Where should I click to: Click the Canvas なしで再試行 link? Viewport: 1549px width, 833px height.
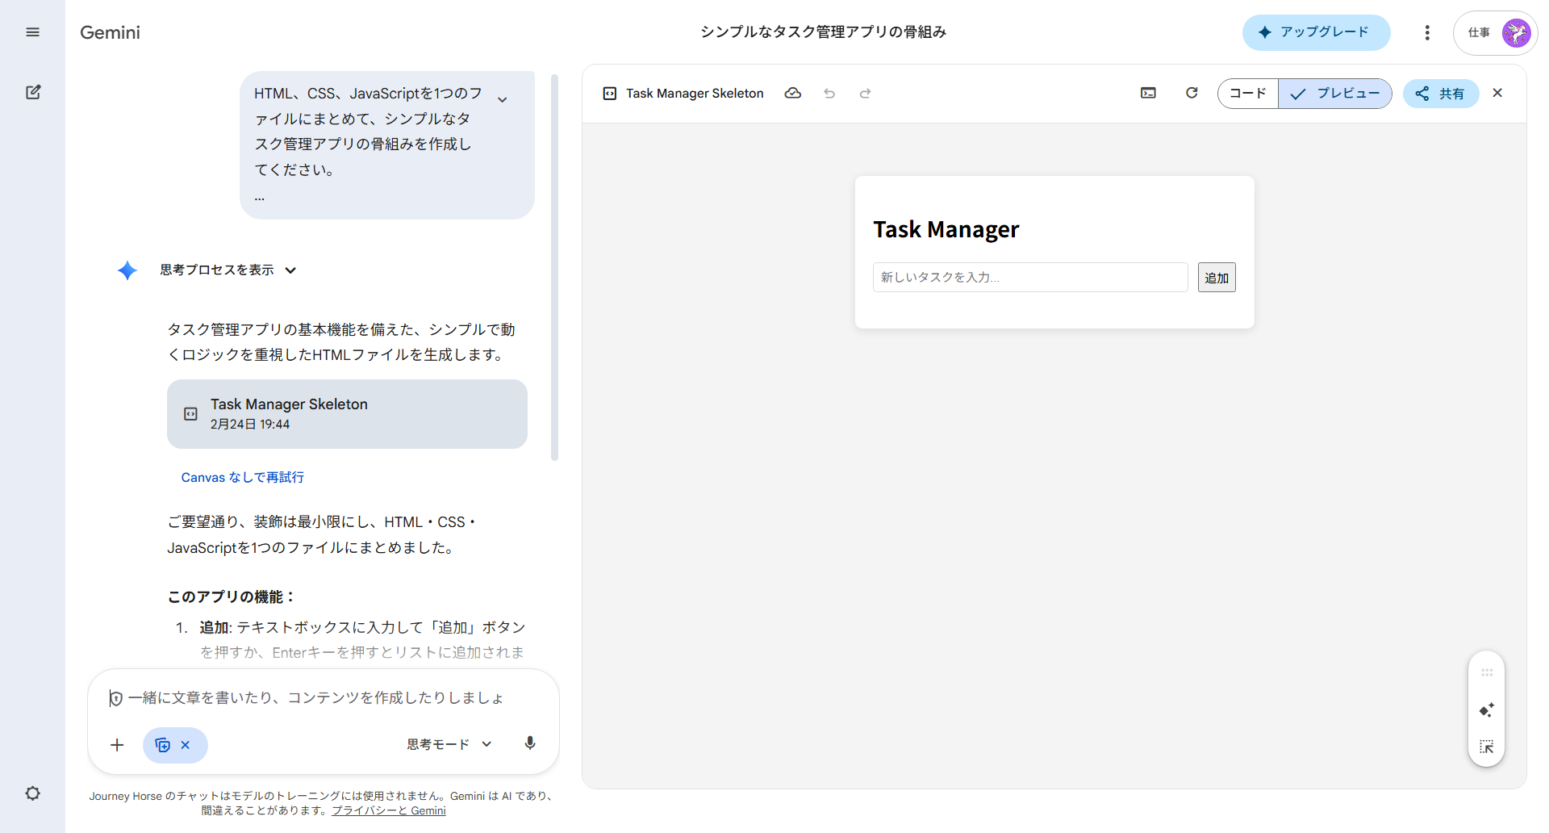pyautogui.click(x=242, y=477)
